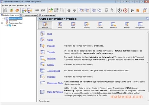The height and width of the screenshot is (105, 149).
Task: Click the refresh circular arrows toolbar icon
Action: 106,10
